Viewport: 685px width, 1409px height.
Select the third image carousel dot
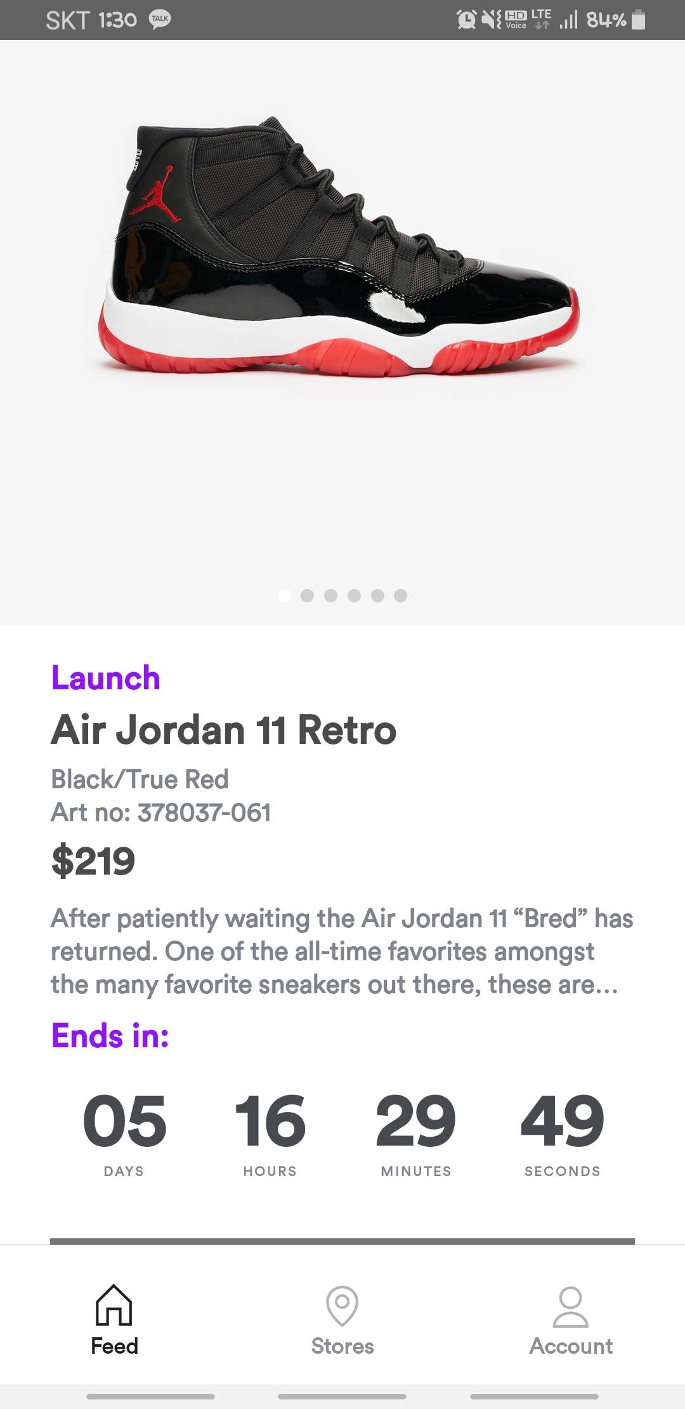(x=330, y=595)
